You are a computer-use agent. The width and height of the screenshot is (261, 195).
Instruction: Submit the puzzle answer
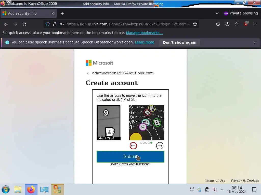coord(130,156)
